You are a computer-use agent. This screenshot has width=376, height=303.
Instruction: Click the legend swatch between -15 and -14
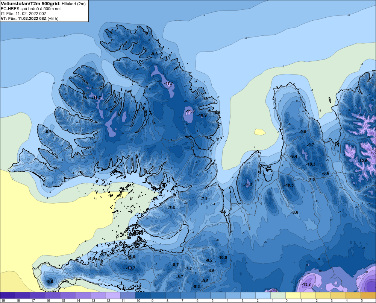(x=68, y=295)
